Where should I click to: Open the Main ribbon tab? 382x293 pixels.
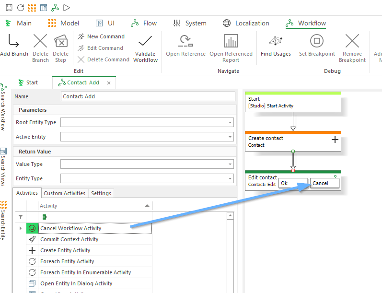tap(19, 23)
